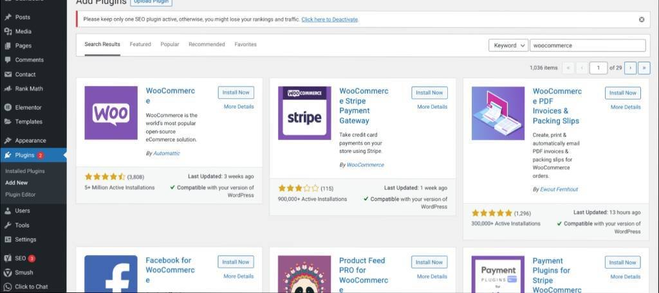Open the Automattic author link
Screen dimensions: 659x293
(x=167, y=154)
